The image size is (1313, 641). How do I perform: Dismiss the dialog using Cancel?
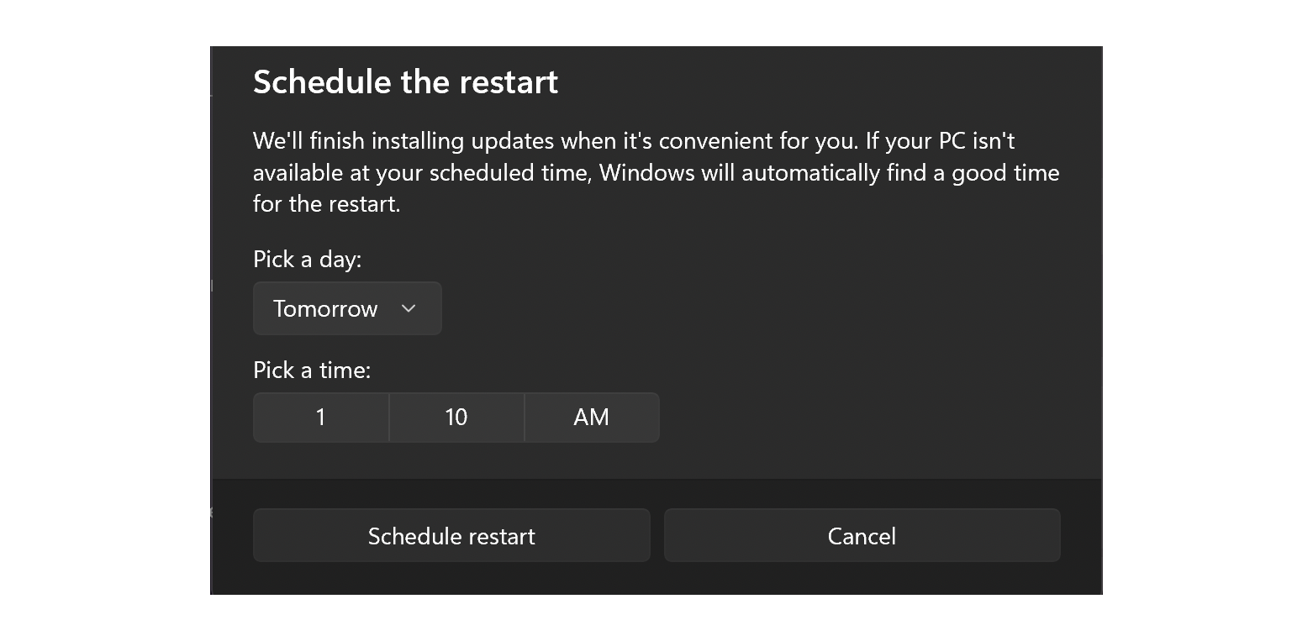pos(862,535)
